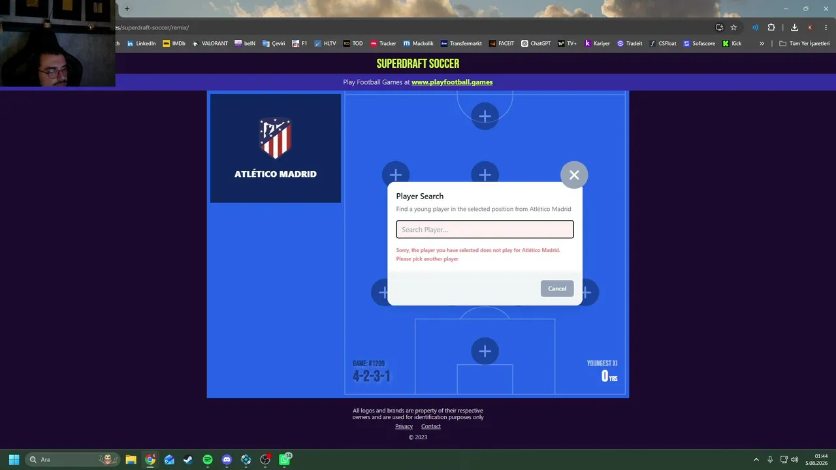Open the www.playfootball.games link
This screenshot has width=836, height=470.
452,82
